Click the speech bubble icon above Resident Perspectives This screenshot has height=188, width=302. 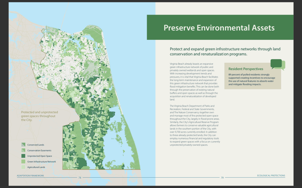(x=277, y=64)
